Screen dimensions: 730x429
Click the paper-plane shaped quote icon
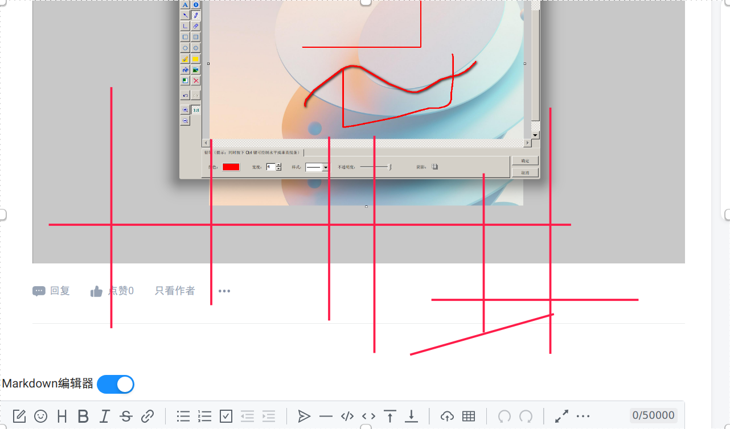305,416
